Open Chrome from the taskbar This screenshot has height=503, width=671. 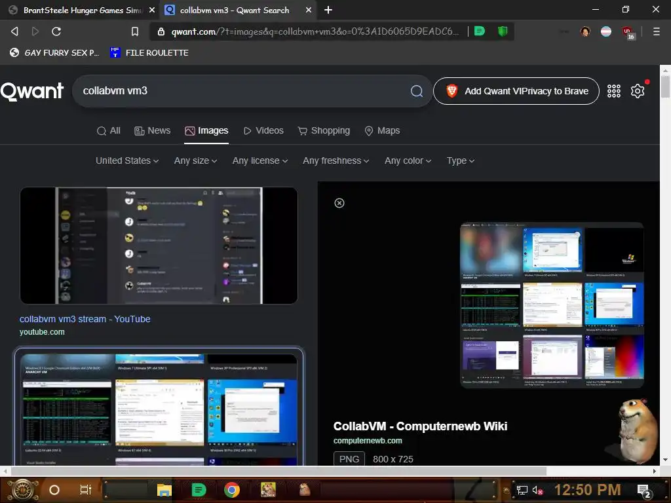pos(231,490)
